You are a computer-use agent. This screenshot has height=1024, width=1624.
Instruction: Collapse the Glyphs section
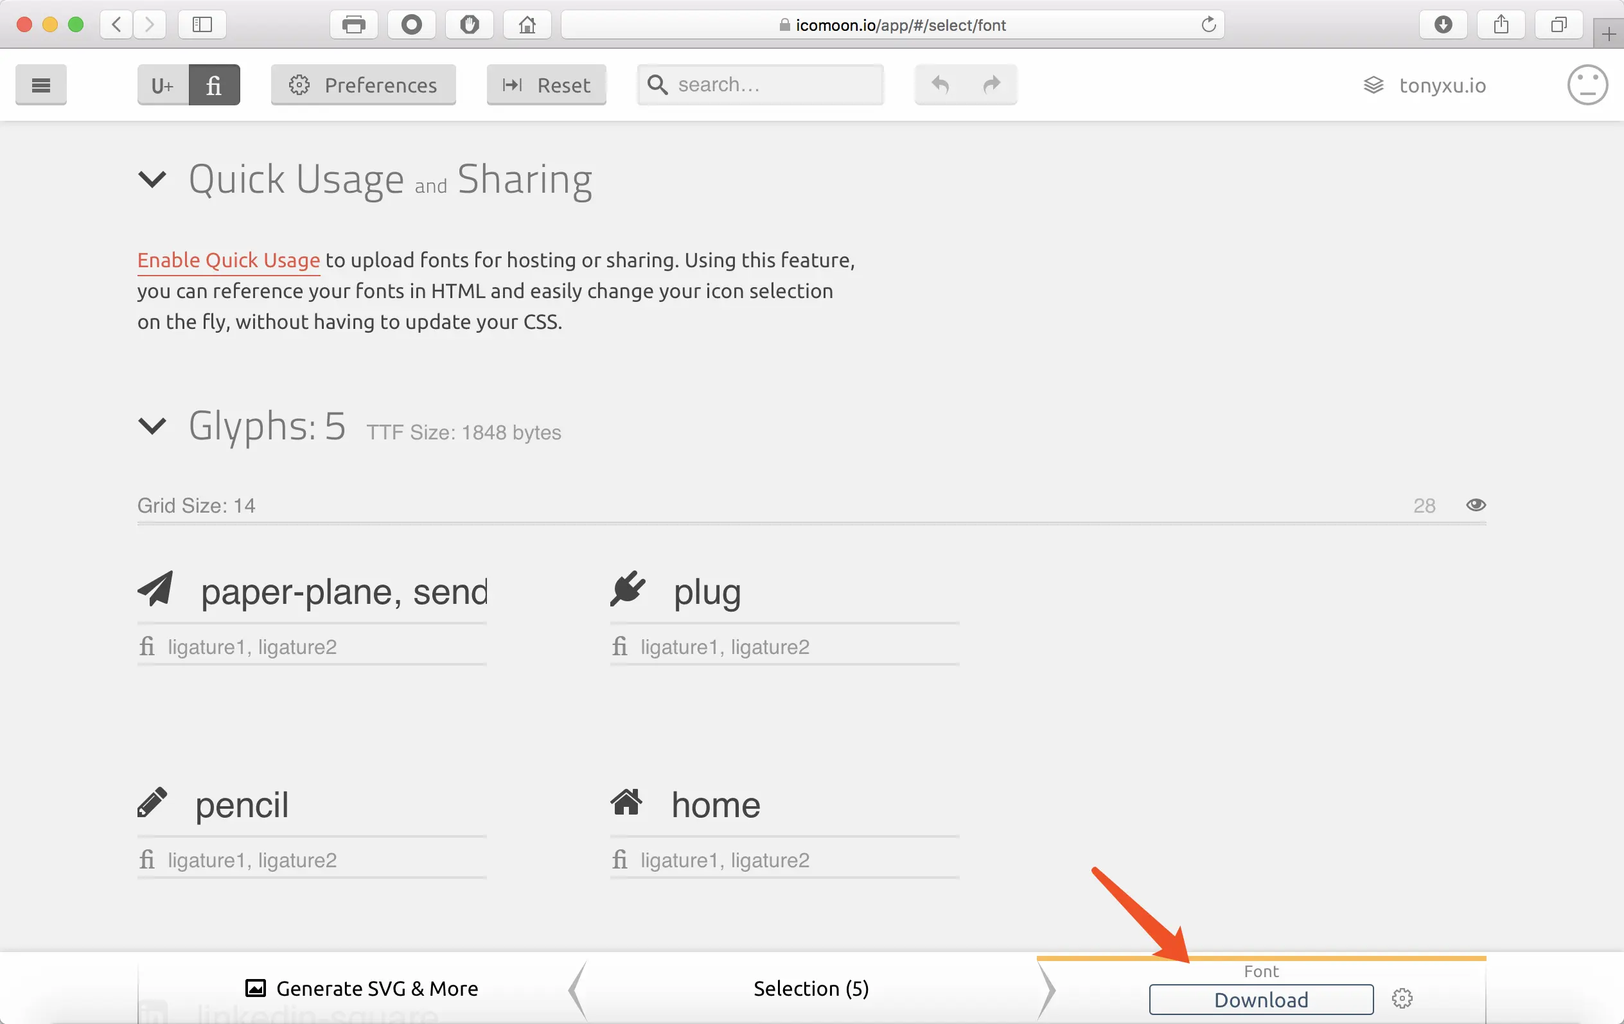coord(152,426)
